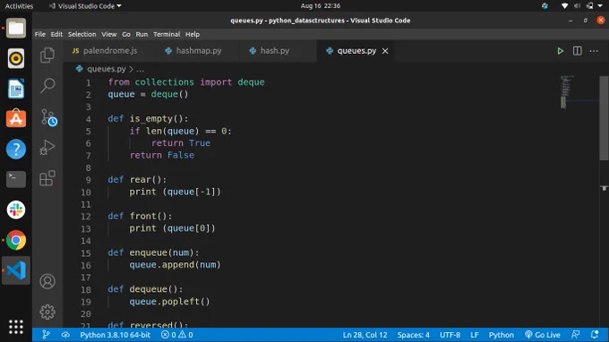Click Wi-Fi icon in top bar

(564, 6)
